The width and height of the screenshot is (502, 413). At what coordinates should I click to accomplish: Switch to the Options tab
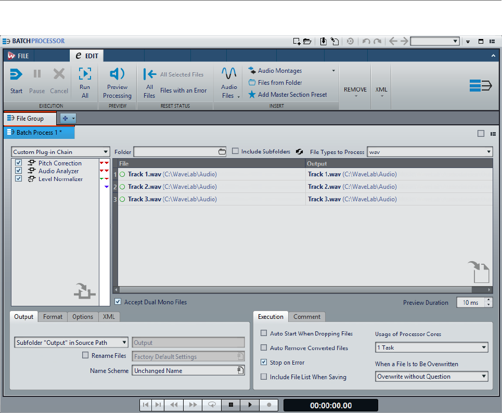(83, 317)
